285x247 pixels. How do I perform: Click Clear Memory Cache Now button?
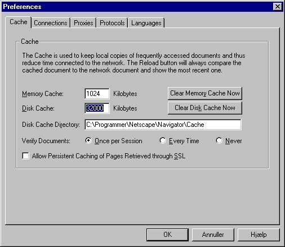(205, 93)
